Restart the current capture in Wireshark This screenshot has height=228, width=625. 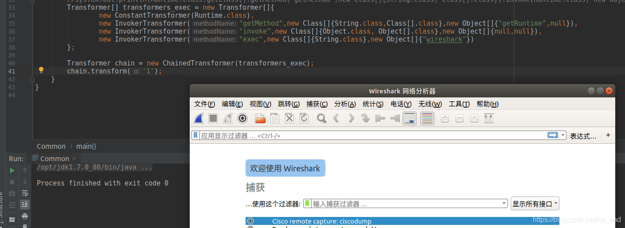click(x=227, y=118)
